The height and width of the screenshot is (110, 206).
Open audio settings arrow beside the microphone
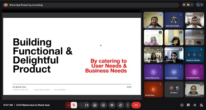coord(68,105)
